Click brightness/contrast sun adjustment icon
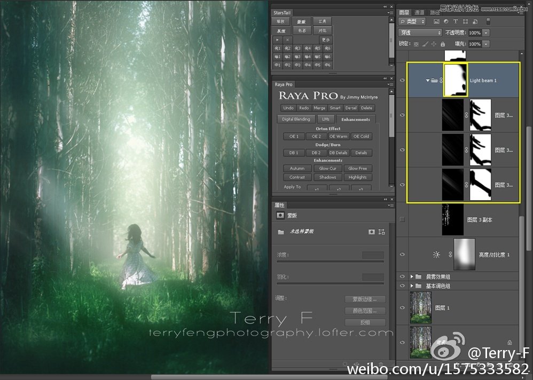 (436, 255)
